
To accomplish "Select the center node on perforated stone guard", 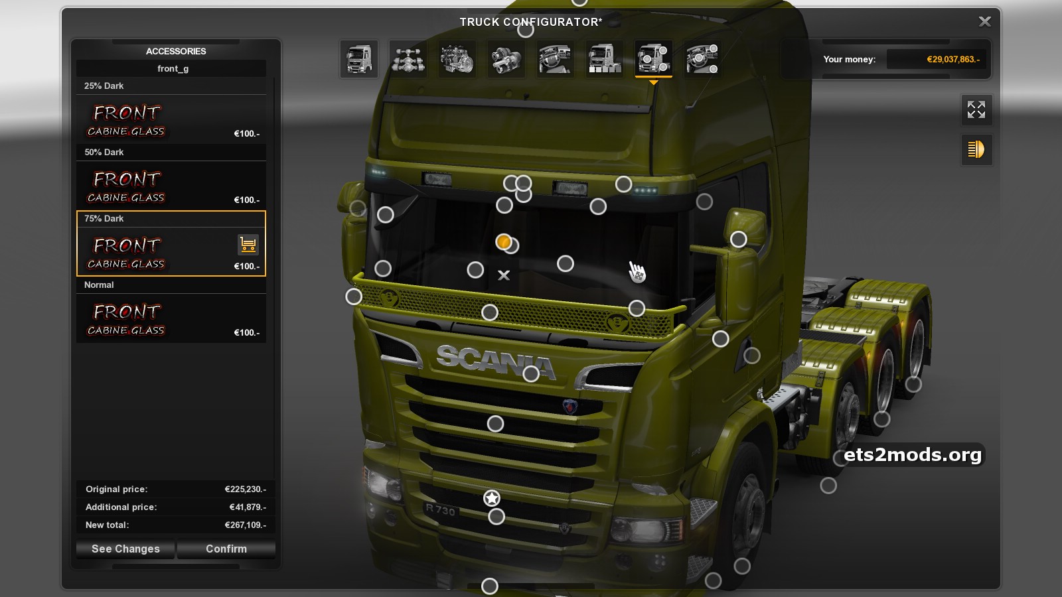I will point(490,312).
